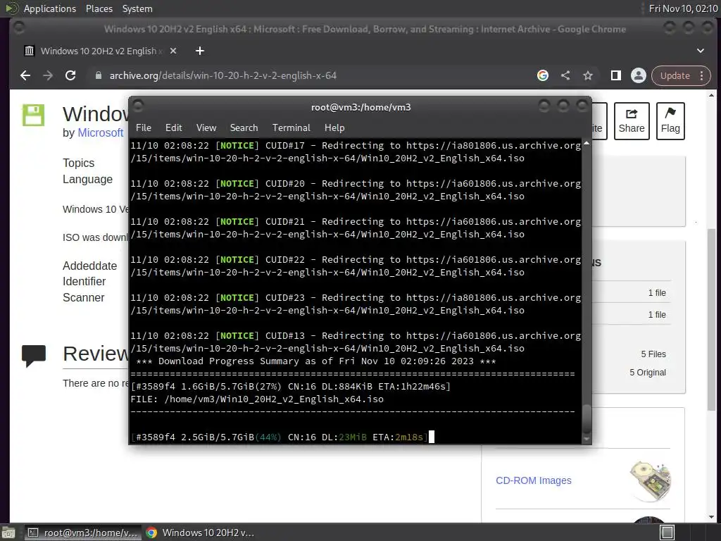Image resolution: width=721 pixels, height=541 pixels.
Task: Click the Flag button on the archive page
Action: 670,120
